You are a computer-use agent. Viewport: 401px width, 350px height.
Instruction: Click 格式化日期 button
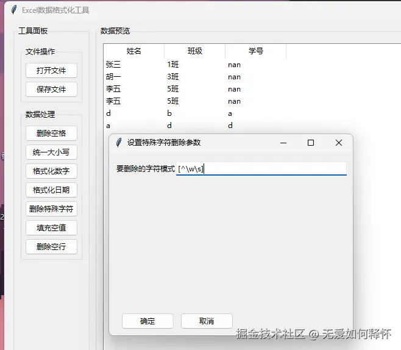[51, 190]
